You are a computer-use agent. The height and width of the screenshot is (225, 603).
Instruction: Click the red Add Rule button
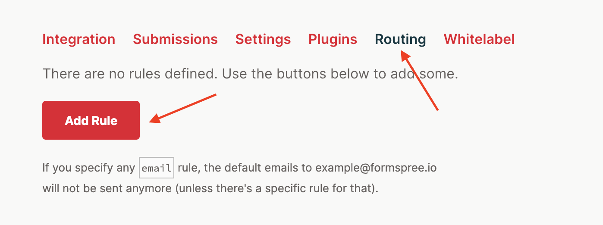click(91, 120)
